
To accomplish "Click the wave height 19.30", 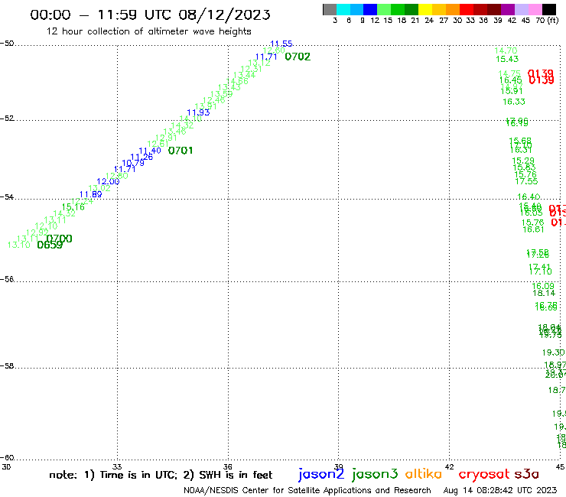I will coord(553,352).
